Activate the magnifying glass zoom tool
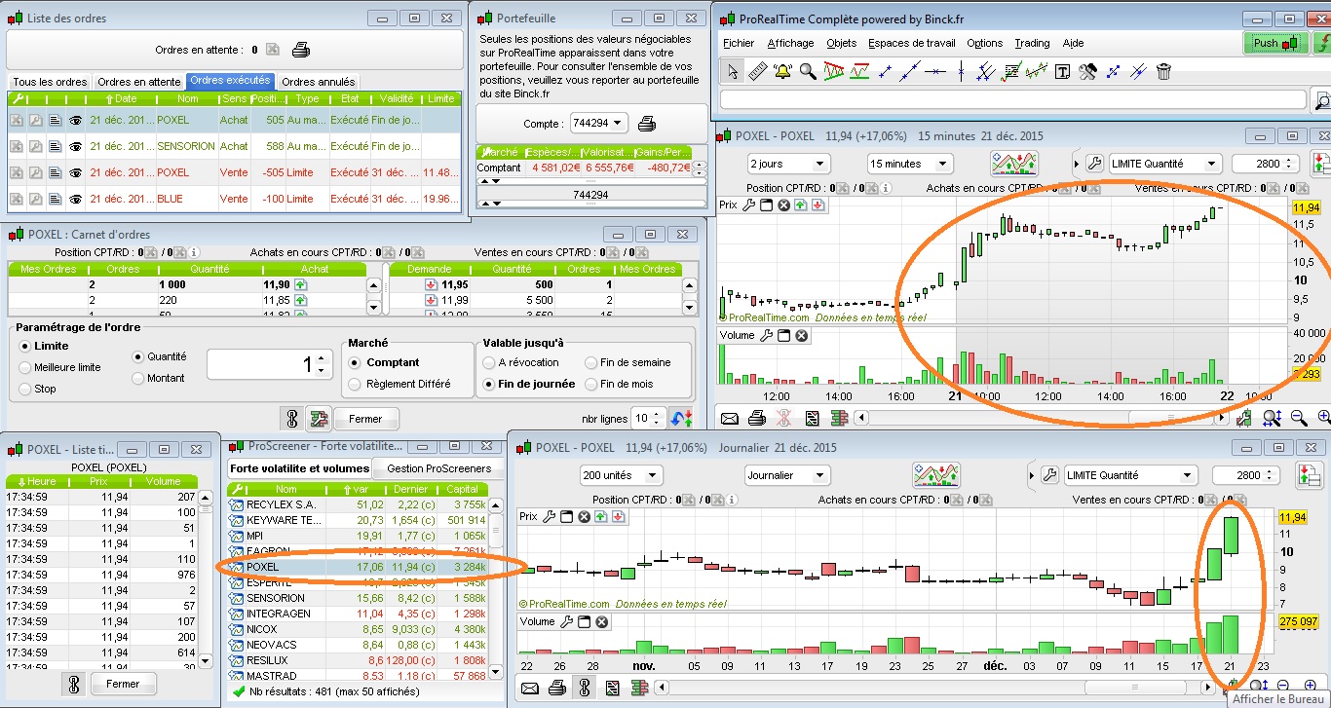 point(808,71)
